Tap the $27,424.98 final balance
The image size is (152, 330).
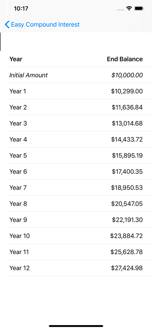(x=127, y=268)
